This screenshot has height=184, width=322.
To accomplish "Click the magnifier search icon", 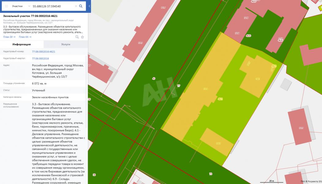I will [x=81, y=6].
